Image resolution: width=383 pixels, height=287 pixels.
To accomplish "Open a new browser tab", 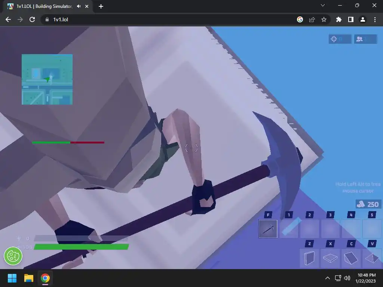I will pyautogui.click(x=101, y=6).
